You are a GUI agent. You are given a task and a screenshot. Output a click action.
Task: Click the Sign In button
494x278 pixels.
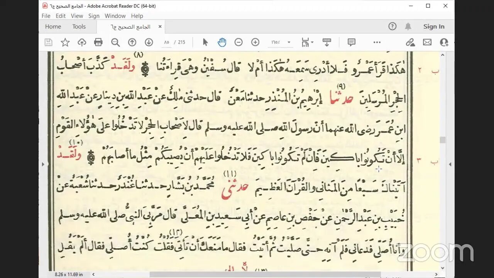pos(434,26)
